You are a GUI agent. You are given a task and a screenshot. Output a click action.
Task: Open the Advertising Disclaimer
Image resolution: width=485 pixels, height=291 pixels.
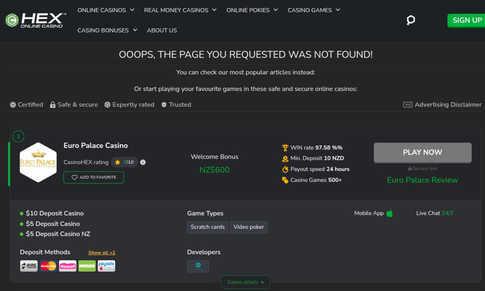coord(448,105)
